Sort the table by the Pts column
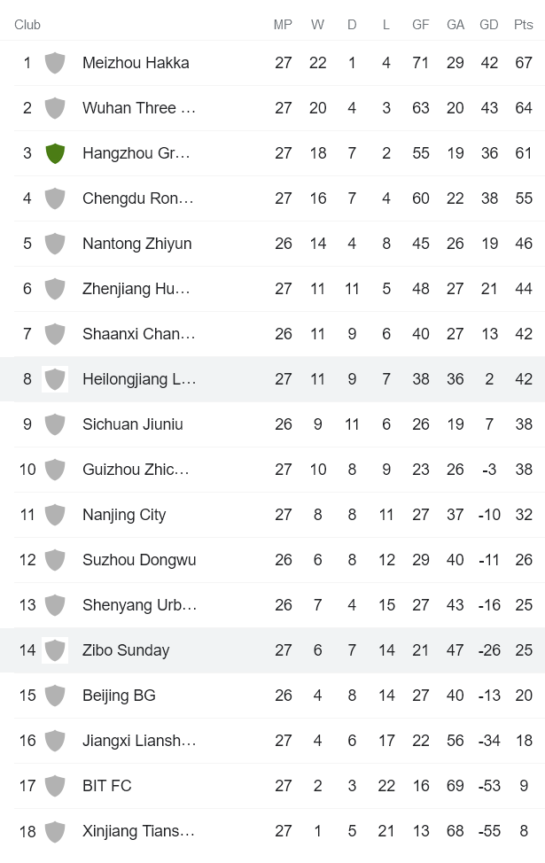The image size is (545, 863). click(x=522, y=25)
